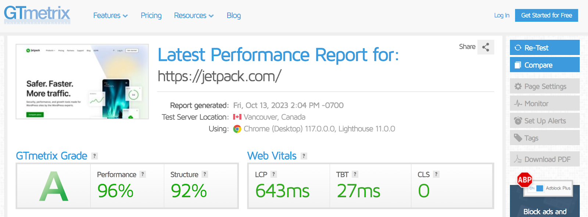Image resolution: width=588 pixels, height=217 pixels.
Task: Click the Chrome (Desktop) 117.0.0.0 text
Action: pos(289,129)
